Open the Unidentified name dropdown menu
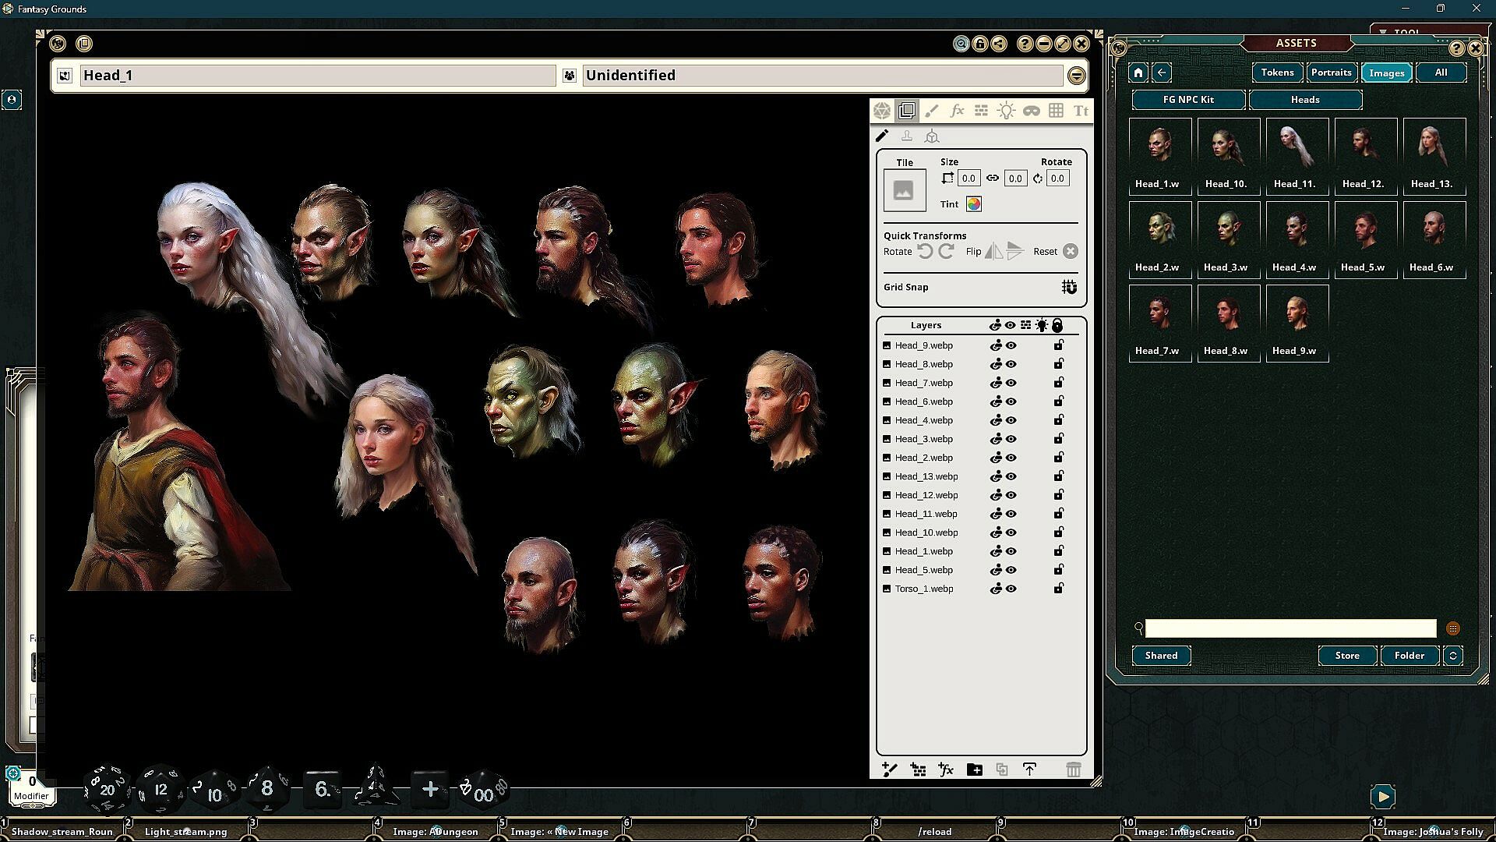This screenshot has width=1496, height=842. tap(1076, 76)
